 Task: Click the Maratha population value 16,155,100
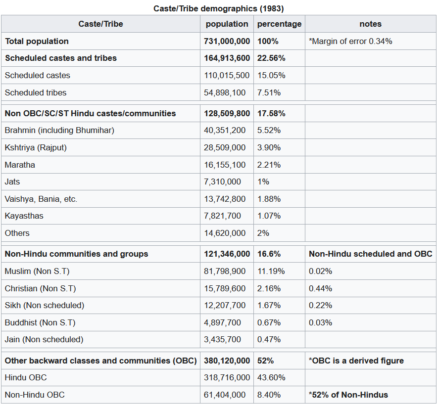tap(225, 165)
